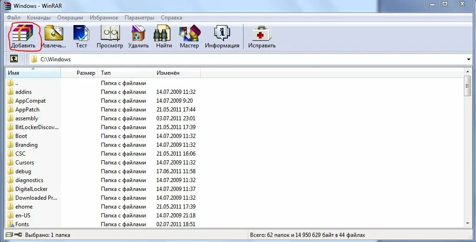Select the Branding folder name
This screenshot has height=242, width=476.
coord(26,144)
